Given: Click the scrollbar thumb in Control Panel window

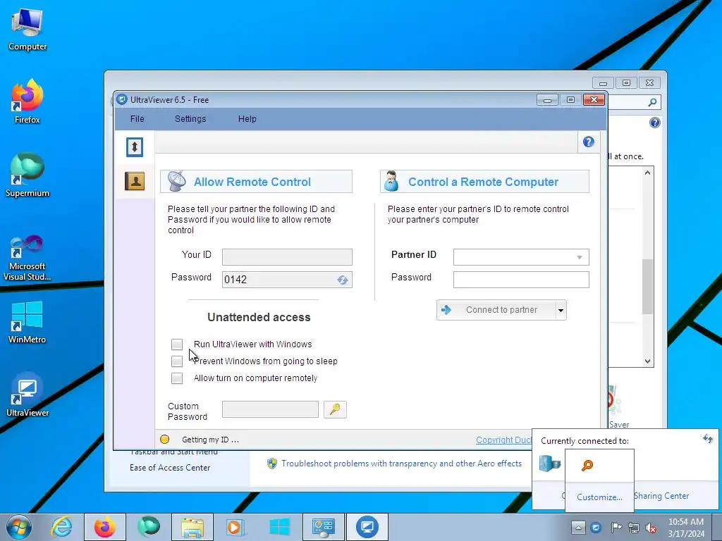Looking at the screenshot, I should click(x=647, y=286).
